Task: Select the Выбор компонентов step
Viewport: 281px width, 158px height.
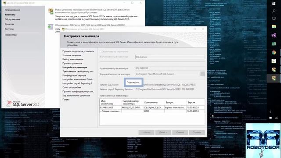Action: coord(73,59)
